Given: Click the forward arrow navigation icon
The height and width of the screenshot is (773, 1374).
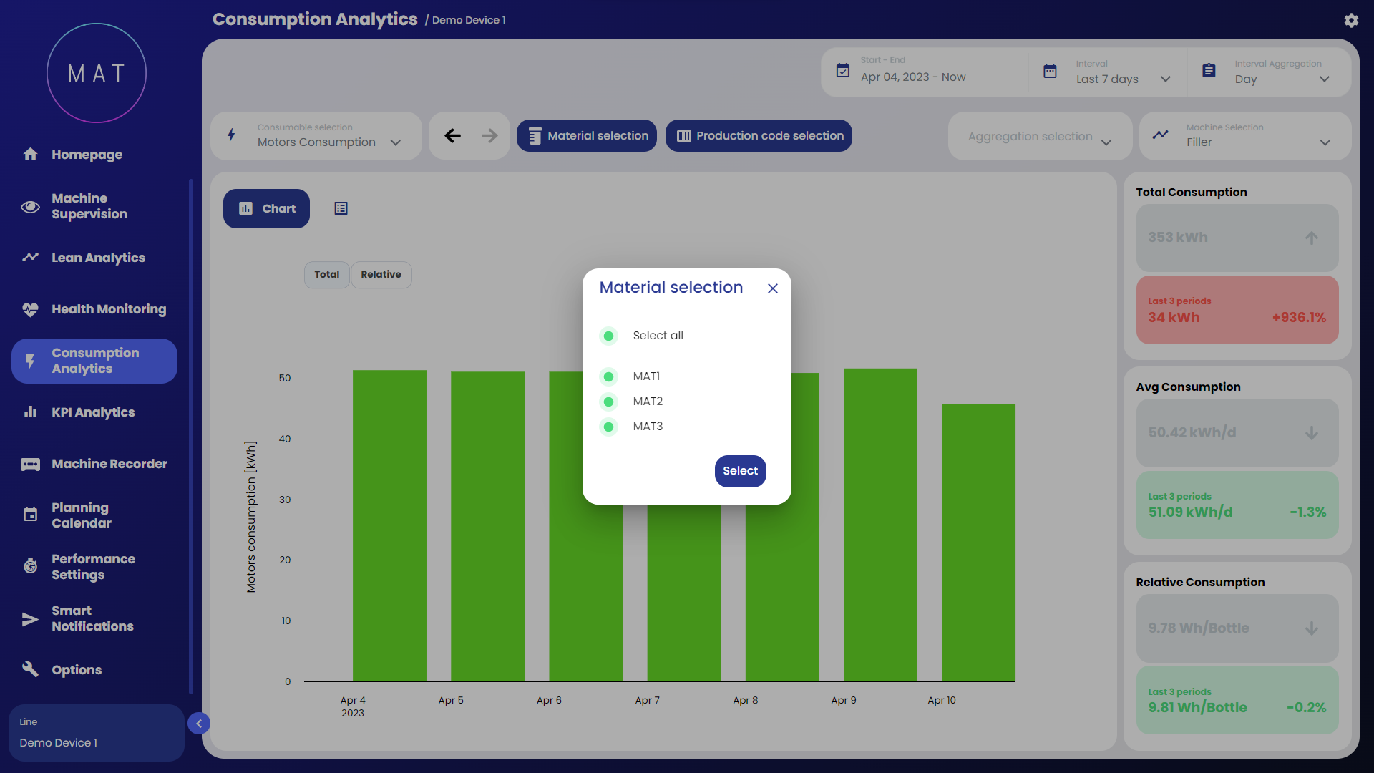Looking at the screenshot, I should point(489,135).
